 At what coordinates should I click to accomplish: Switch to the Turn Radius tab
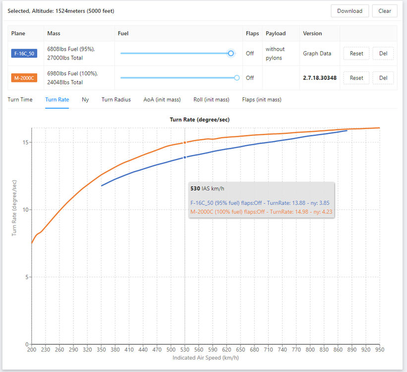(x=116, y=100)
